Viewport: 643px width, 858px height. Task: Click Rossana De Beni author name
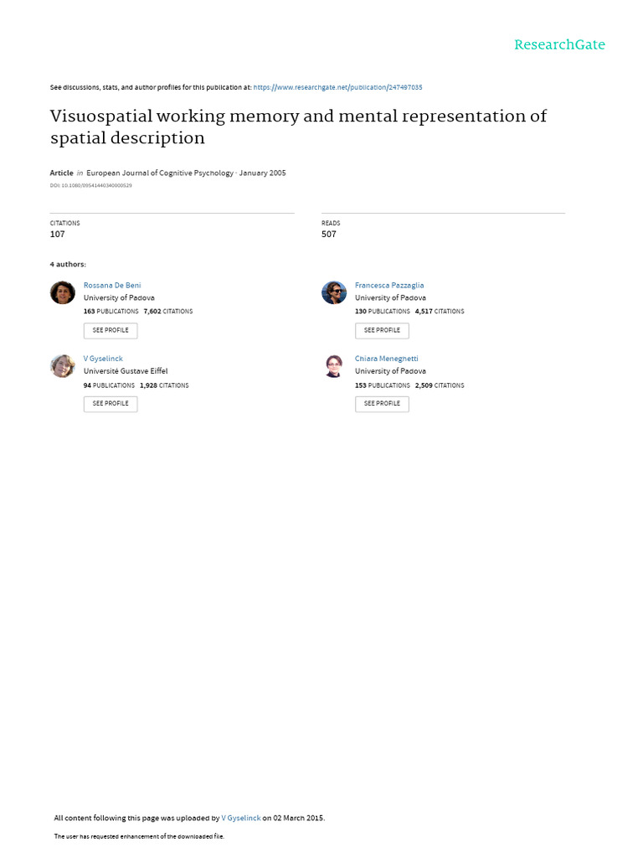pyautogui.click(x=112, y=286)
